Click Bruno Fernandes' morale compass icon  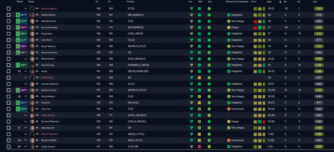pos(209,27)
